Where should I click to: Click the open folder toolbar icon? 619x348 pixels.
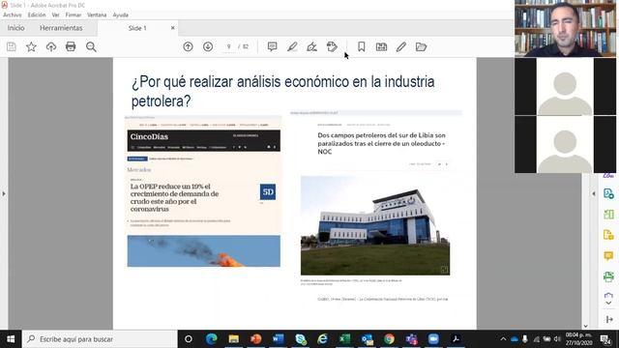[422, 47]
